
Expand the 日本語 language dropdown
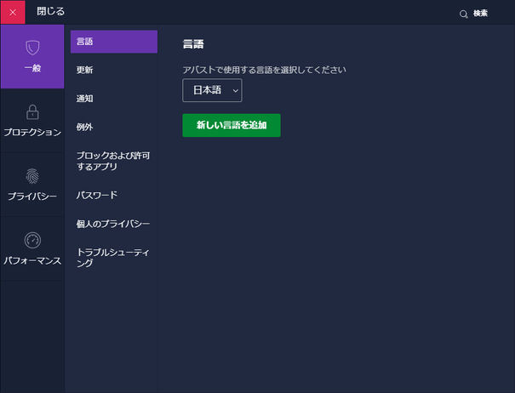[212, 90]
